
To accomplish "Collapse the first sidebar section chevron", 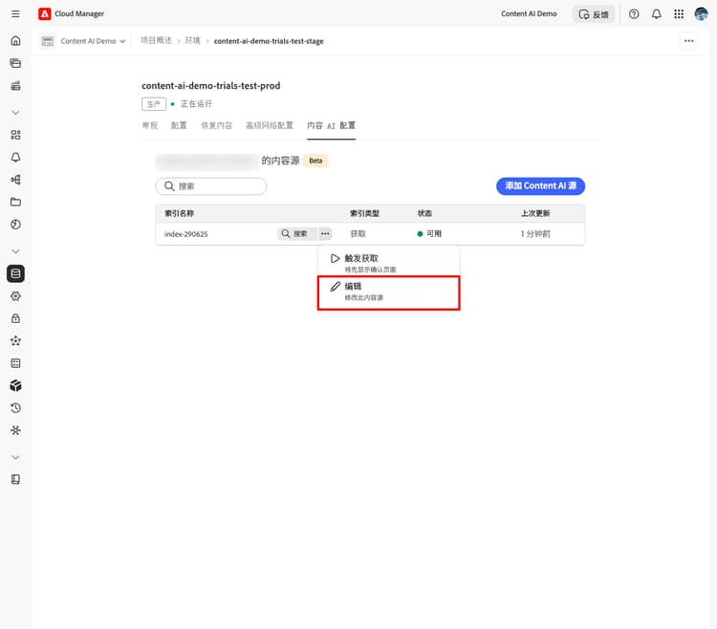I will tap(15, 113).
